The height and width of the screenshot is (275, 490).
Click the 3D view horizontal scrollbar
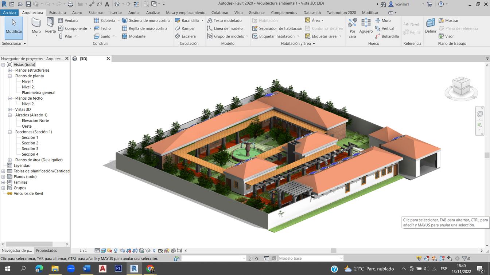(x=334, y=251)
